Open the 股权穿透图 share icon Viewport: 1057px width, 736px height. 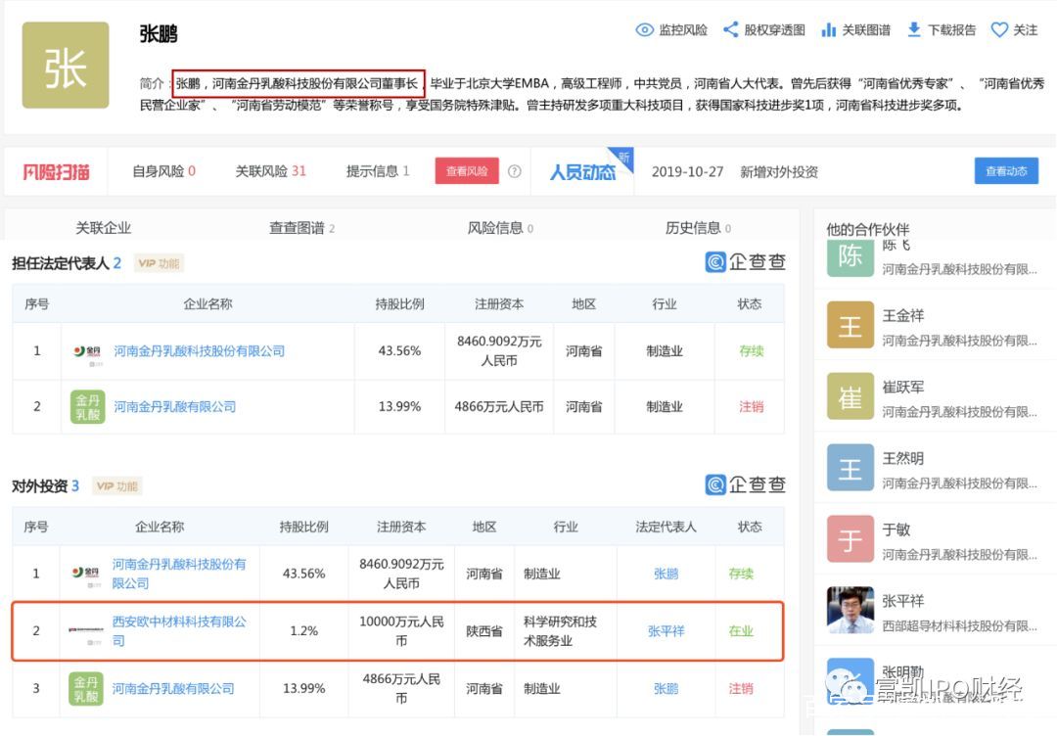(730, 29)
